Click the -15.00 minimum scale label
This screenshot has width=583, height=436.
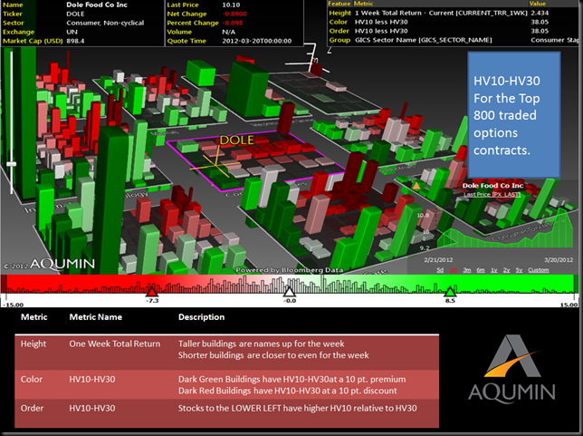click(x=14, y=305)
